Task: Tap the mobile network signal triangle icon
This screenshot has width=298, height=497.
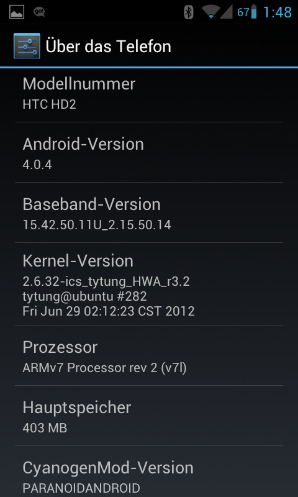Action: 227,12
